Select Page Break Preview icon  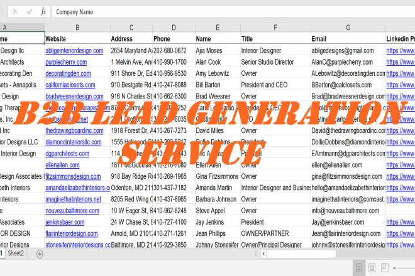pos(385,268)
